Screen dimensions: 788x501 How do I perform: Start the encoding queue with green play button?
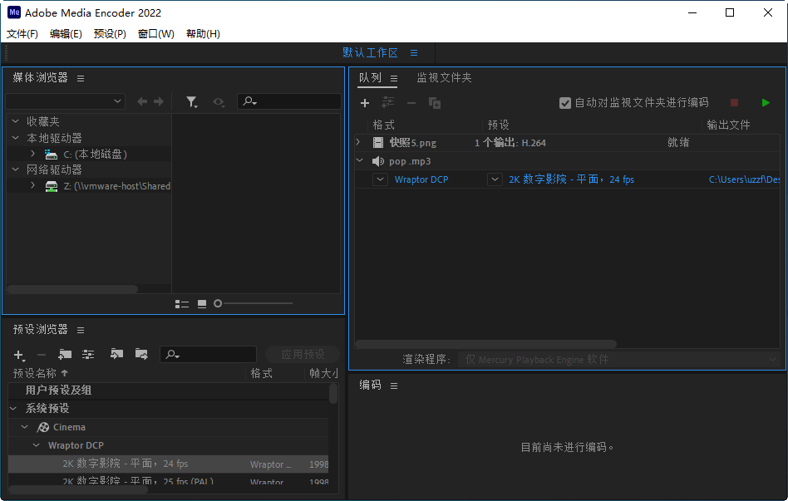coord(765,102)
